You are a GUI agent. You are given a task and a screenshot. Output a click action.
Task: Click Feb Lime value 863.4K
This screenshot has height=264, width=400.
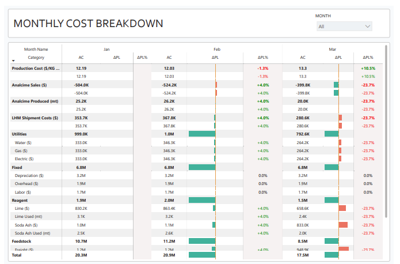click(x=169, y=208)
